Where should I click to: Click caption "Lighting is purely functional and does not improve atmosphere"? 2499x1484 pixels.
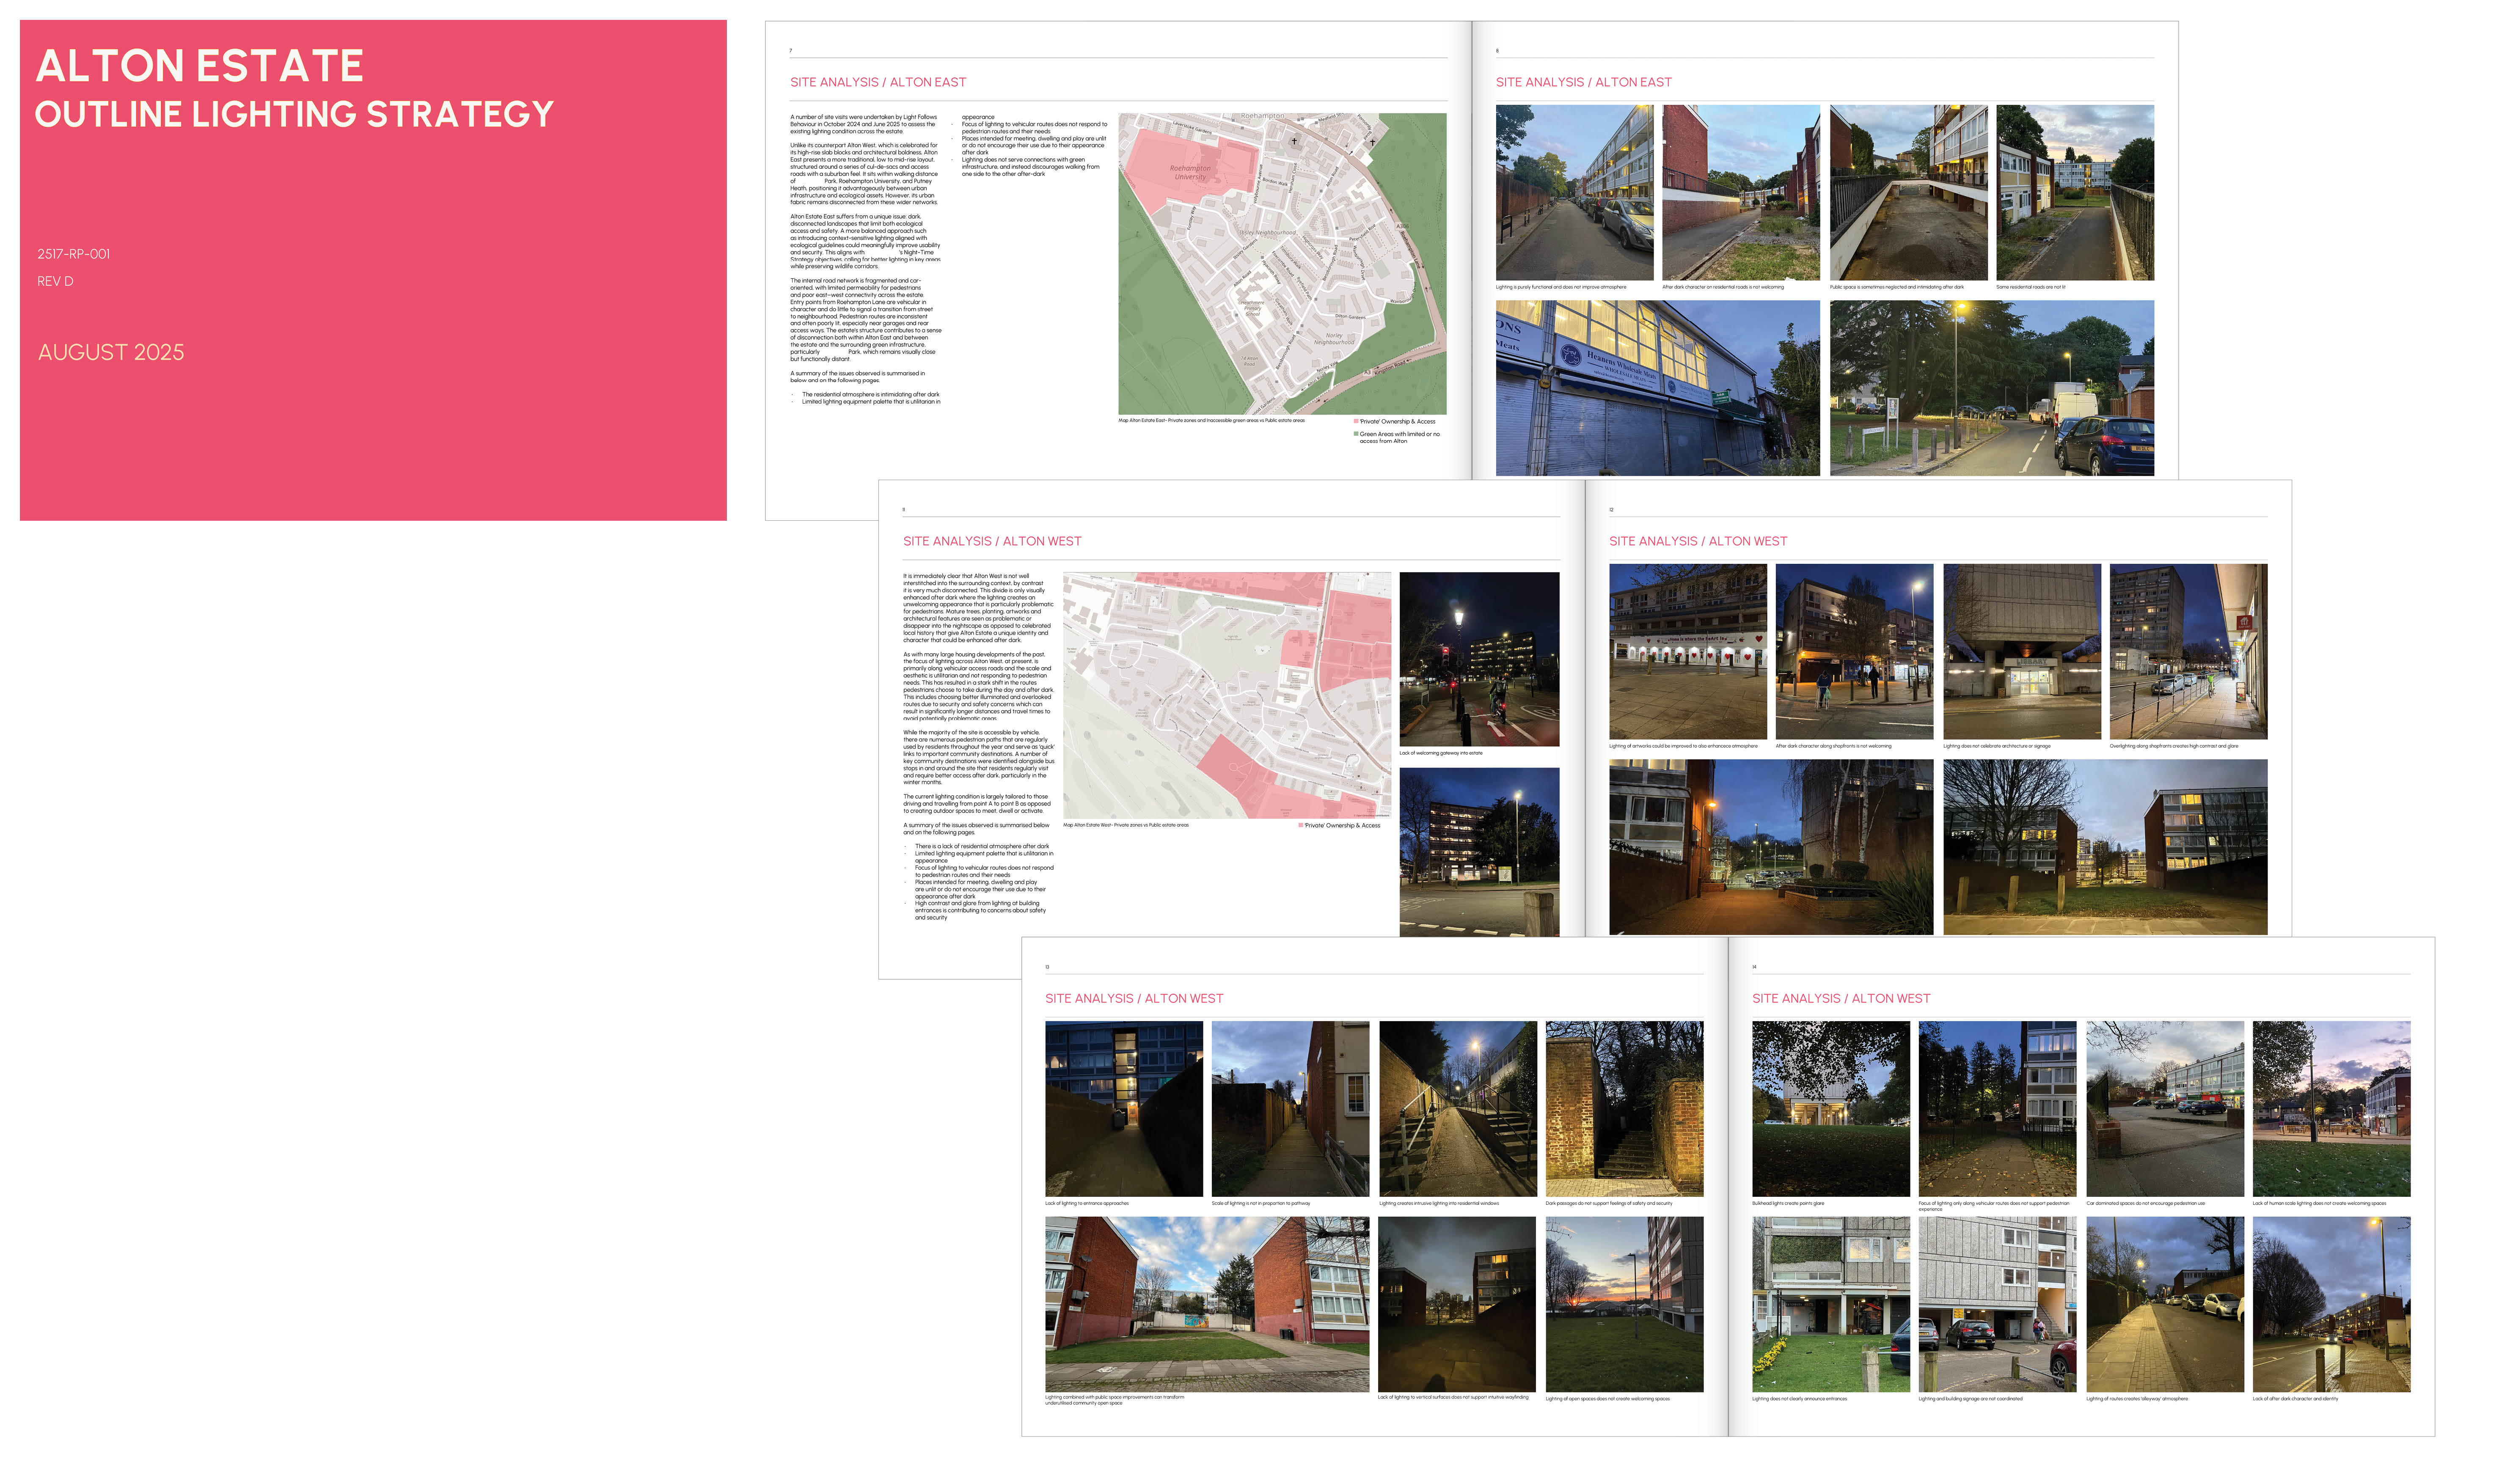[x=1560, y=287]
